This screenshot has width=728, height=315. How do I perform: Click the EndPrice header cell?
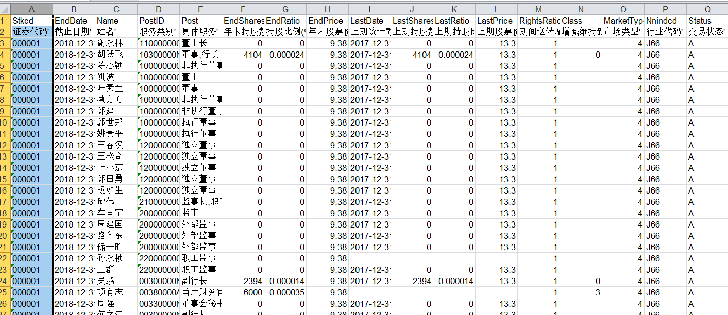pyautogui.click(x=328, y=21)
